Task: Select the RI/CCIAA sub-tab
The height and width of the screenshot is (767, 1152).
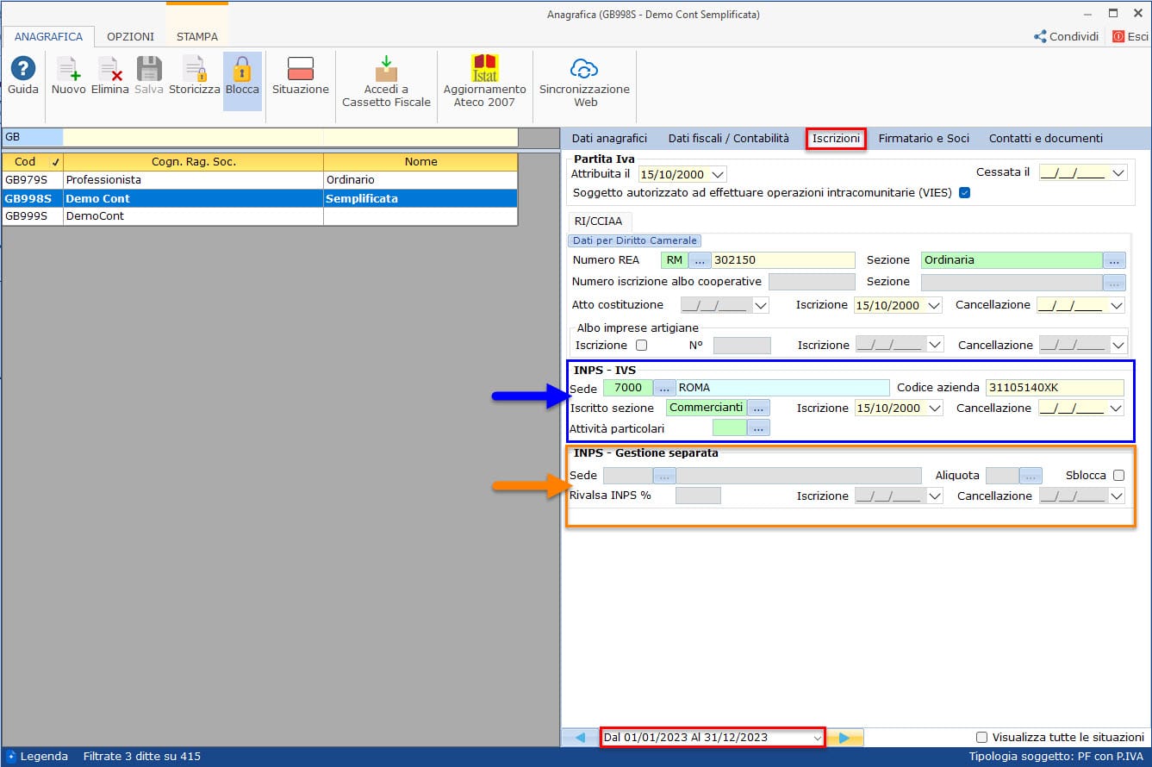Action: [x=598, y=221]
